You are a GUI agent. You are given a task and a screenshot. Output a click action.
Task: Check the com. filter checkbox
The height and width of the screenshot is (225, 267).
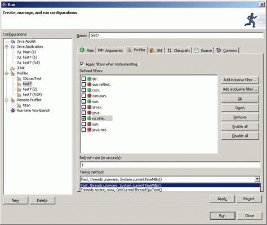(x=84, y=90)
